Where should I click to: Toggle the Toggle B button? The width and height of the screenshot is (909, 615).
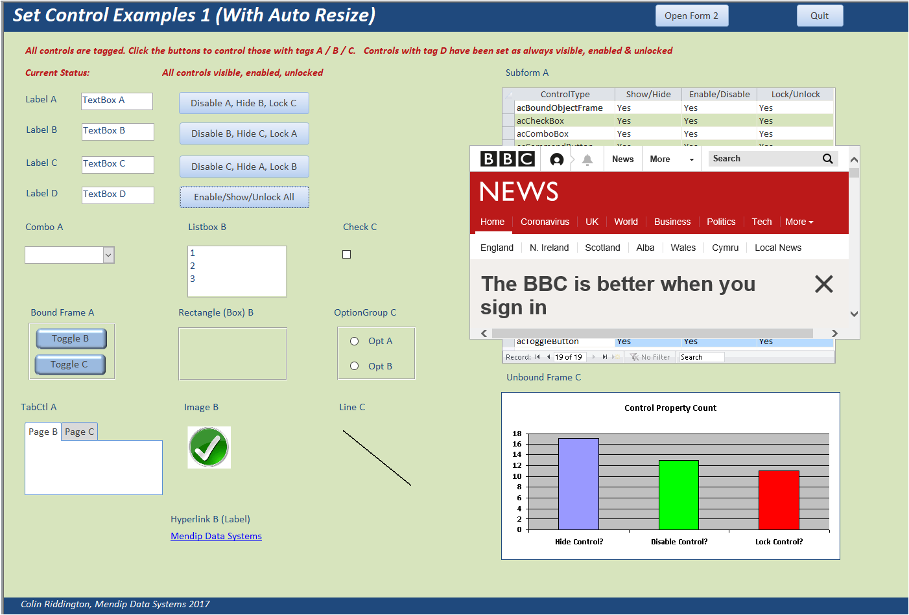[71, 338]
